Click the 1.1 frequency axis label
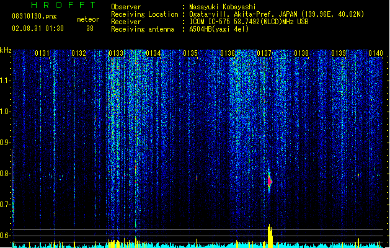 click(x=5, y=81)
